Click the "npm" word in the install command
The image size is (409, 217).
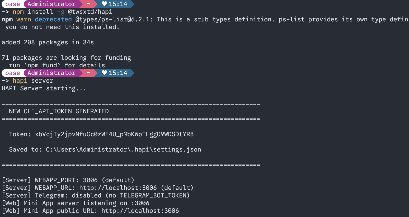pos(18,12)
